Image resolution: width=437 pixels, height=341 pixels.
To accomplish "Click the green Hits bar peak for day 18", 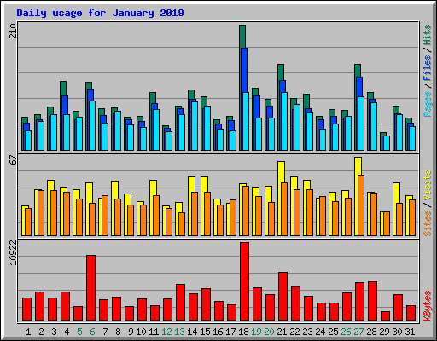I will tap(242, 36).
